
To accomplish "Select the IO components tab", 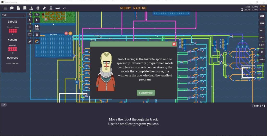I will point(262,52).
